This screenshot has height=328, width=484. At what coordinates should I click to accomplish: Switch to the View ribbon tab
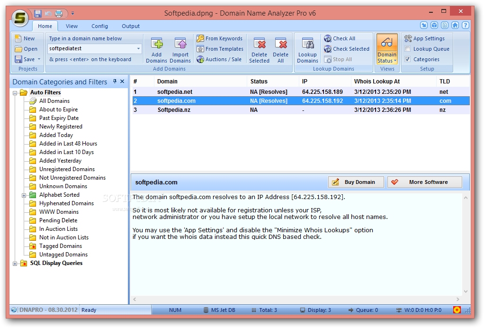tap(72, 26)
